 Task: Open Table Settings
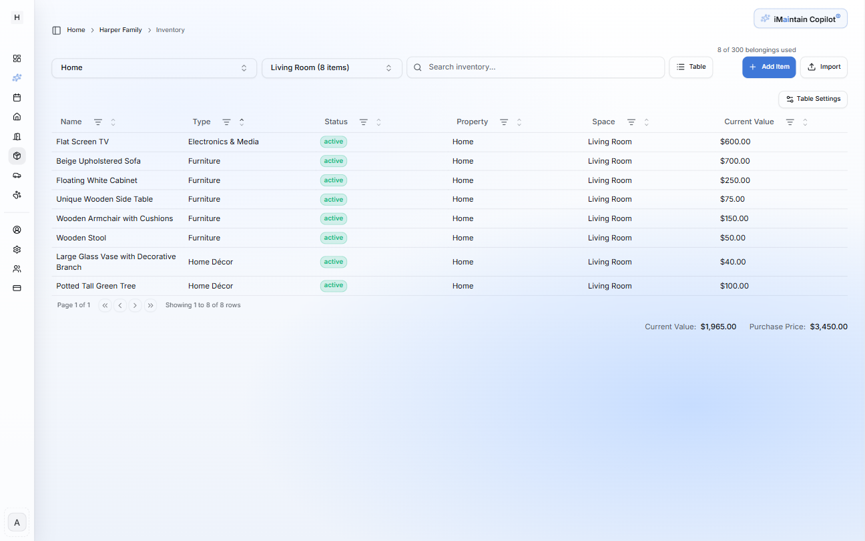(812, 99)
